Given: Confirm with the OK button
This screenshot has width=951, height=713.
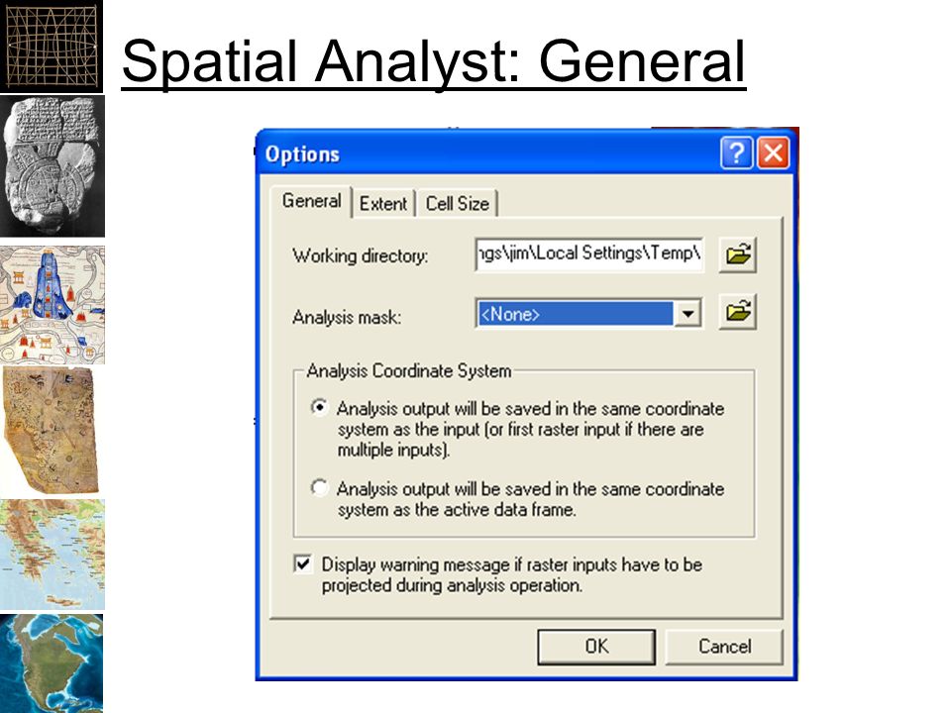Looking at the screenshot, I should pos(596,647).
